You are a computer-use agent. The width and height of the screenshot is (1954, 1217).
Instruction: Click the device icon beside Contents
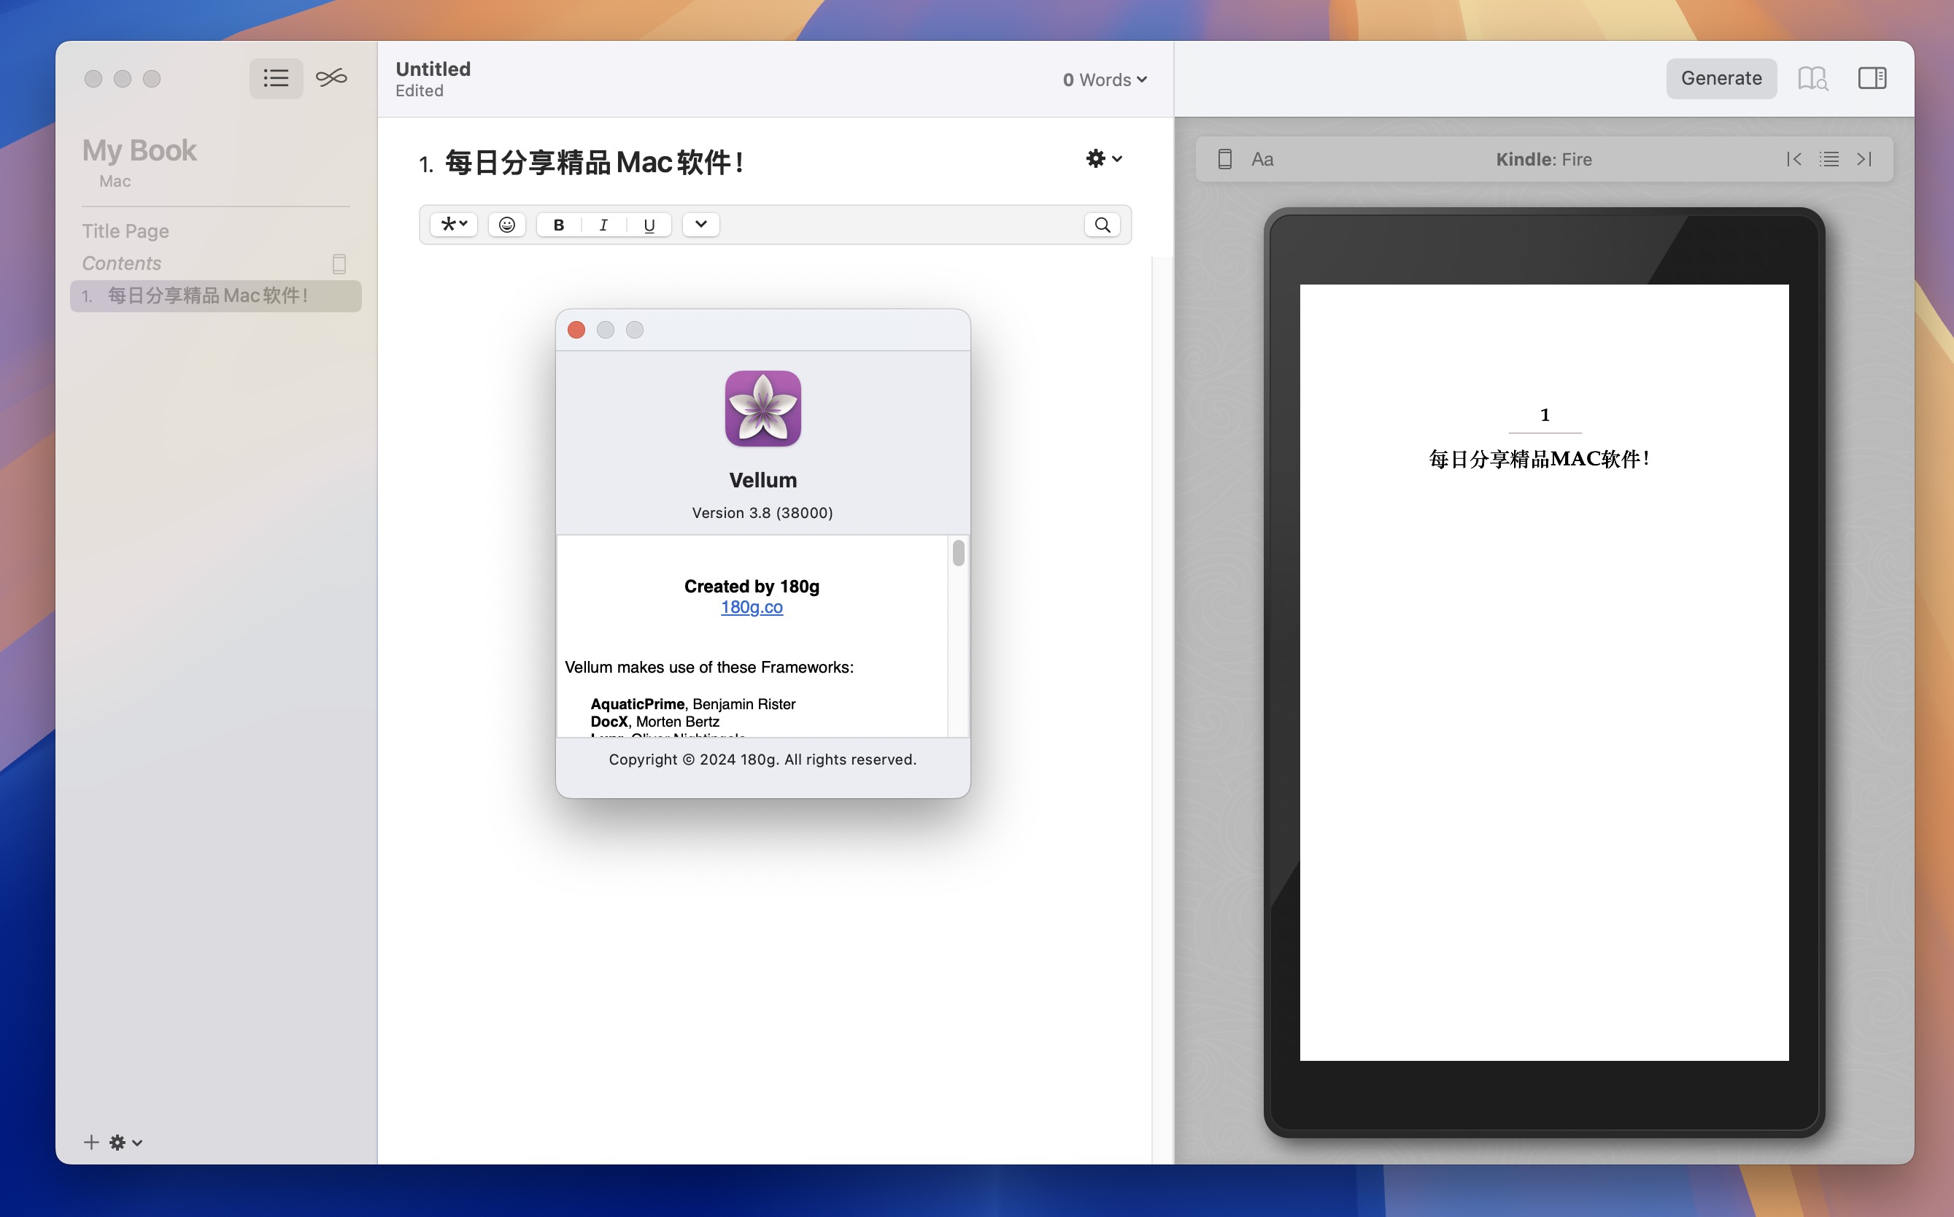click(339, 264)
